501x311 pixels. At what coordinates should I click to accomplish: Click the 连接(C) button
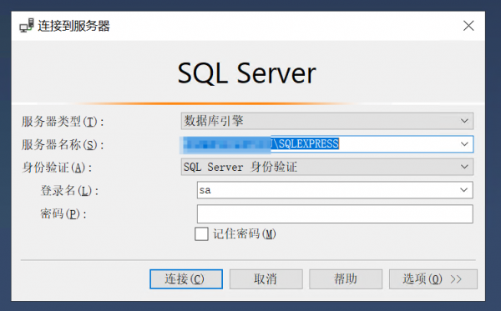(x=186, y=279)
